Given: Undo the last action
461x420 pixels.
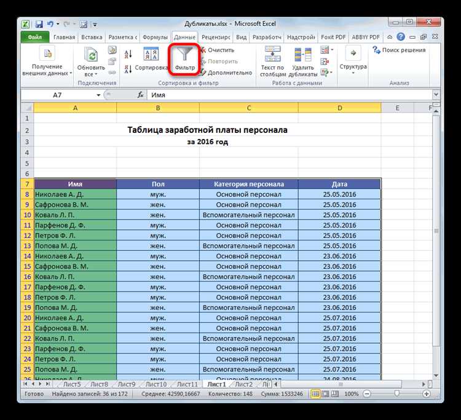Looking at the screenshot, I should tap(50, 24).
